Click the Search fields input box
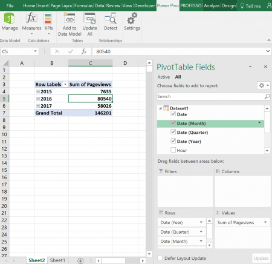 click(210, 96)
